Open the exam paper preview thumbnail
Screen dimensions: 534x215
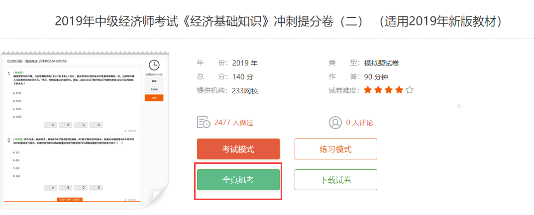[85, 130]
